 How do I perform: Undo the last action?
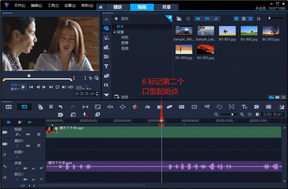61,107
